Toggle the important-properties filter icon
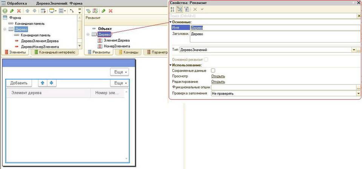The height and width of the screenshot is (169, 362). click(187, 9)
